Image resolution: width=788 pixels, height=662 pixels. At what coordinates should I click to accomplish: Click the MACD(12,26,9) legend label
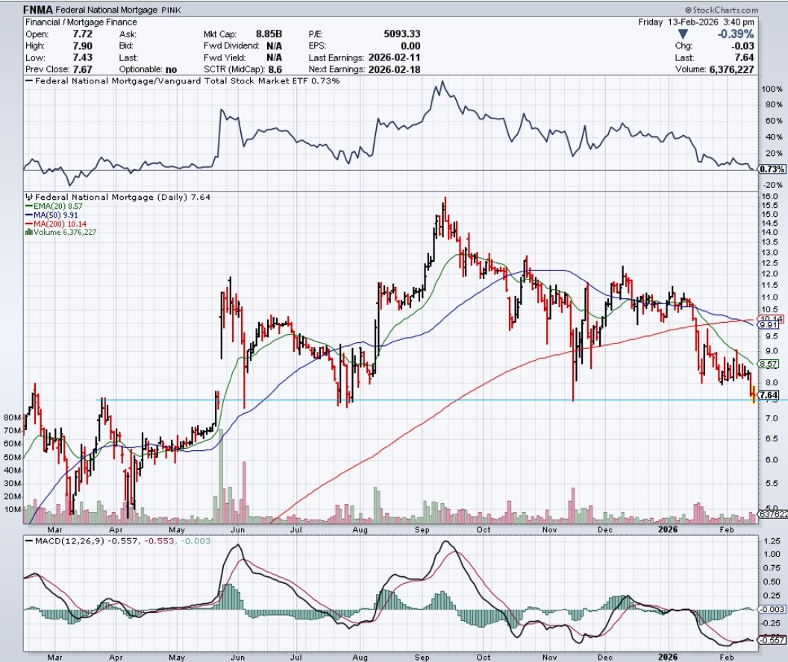[72, 541]
